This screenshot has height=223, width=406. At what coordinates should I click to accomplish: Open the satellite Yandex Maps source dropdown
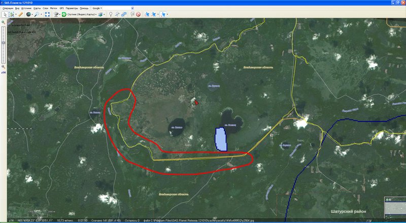click(x=80, y=14)
